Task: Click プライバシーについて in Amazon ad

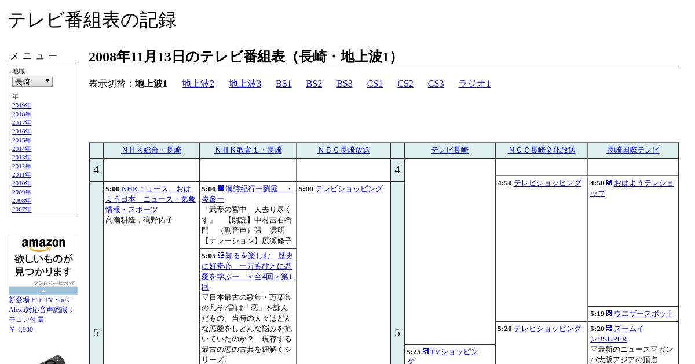Action: click(54, 283)
